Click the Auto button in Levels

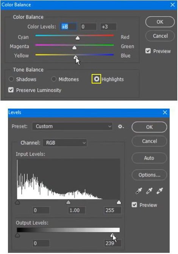point(149,158)
